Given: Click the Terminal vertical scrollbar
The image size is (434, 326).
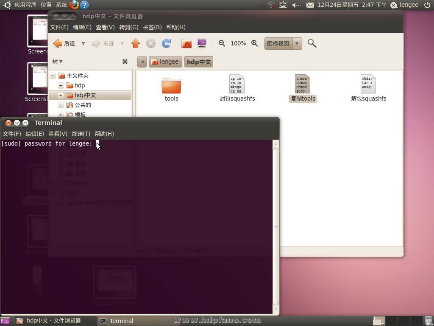Looking at the screenshot, I should (x=276, y=227).
